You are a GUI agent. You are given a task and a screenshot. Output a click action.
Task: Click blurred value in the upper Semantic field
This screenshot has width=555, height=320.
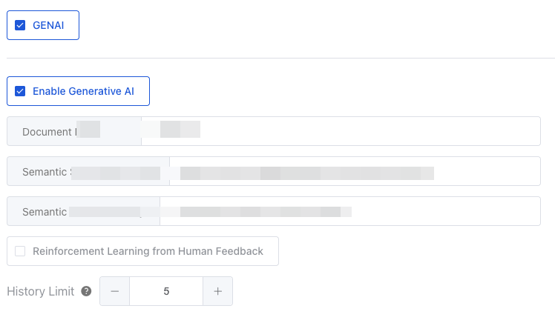pos(304,172)
